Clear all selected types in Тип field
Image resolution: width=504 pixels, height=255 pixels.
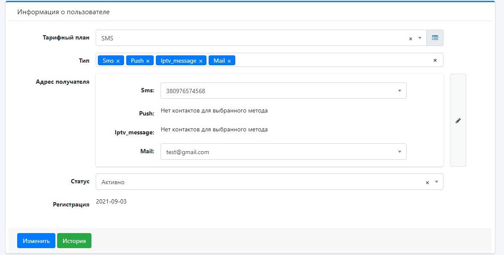435,61
